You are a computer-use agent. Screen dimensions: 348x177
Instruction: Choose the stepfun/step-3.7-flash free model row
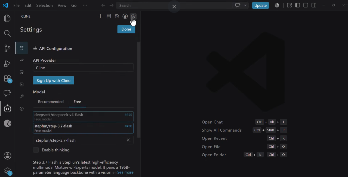[83, 128]
